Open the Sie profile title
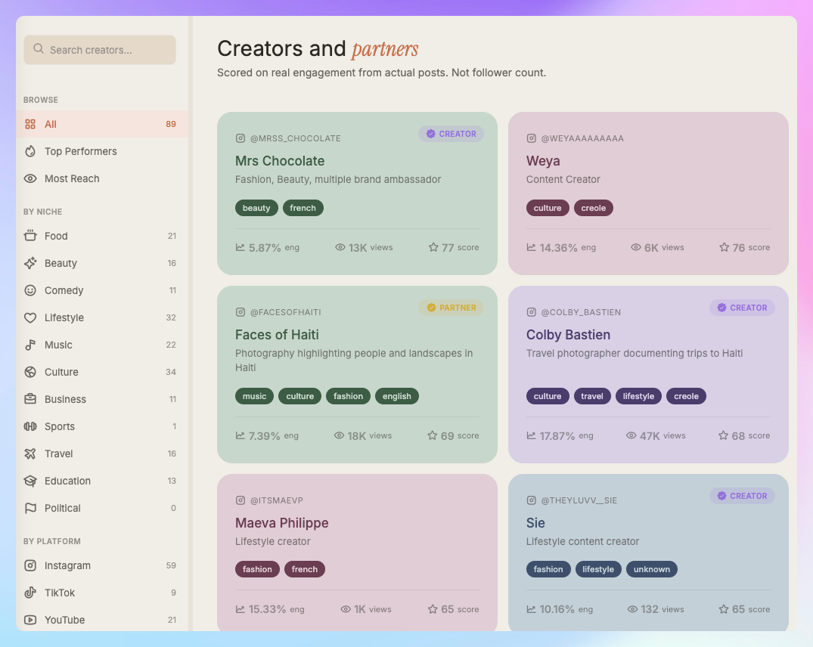 pyautogui.click(x=535, y=523)
